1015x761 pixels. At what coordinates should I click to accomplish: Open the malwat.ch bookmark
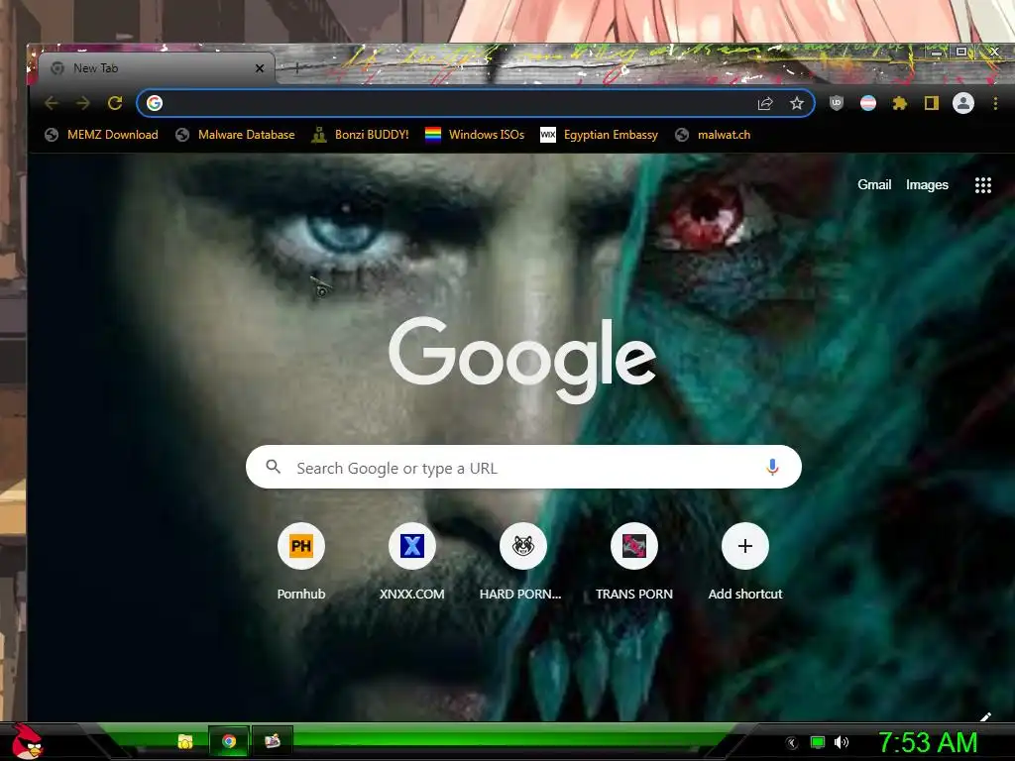click(x=713, y=135)
